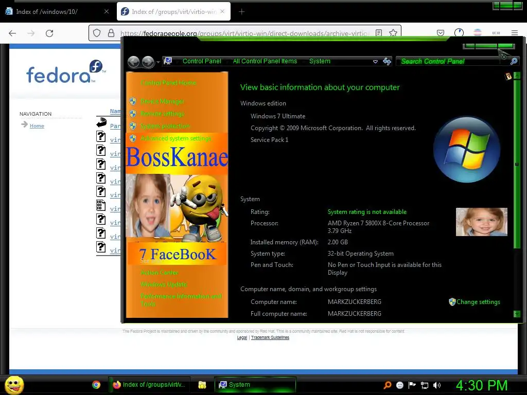Open Device Manager link
The height and width of the screenshot is (395, 527).
[162, 101]
